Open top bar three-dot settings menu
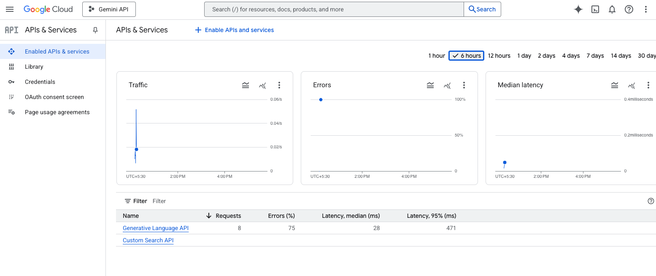The image size is (656, 276). [646, 9]
